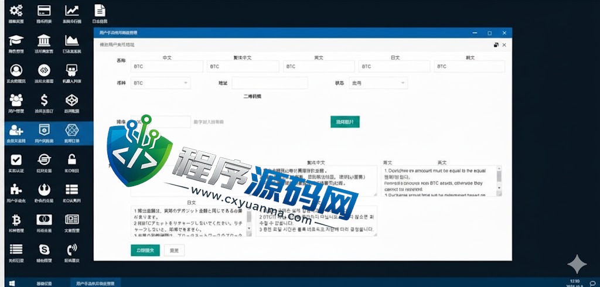Open the cube box icon

pos(71,100)
